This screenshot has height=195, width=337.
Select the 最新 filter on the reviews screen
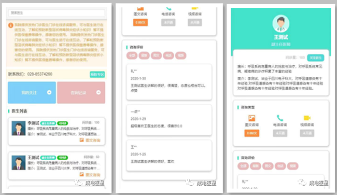click(144, 55)
